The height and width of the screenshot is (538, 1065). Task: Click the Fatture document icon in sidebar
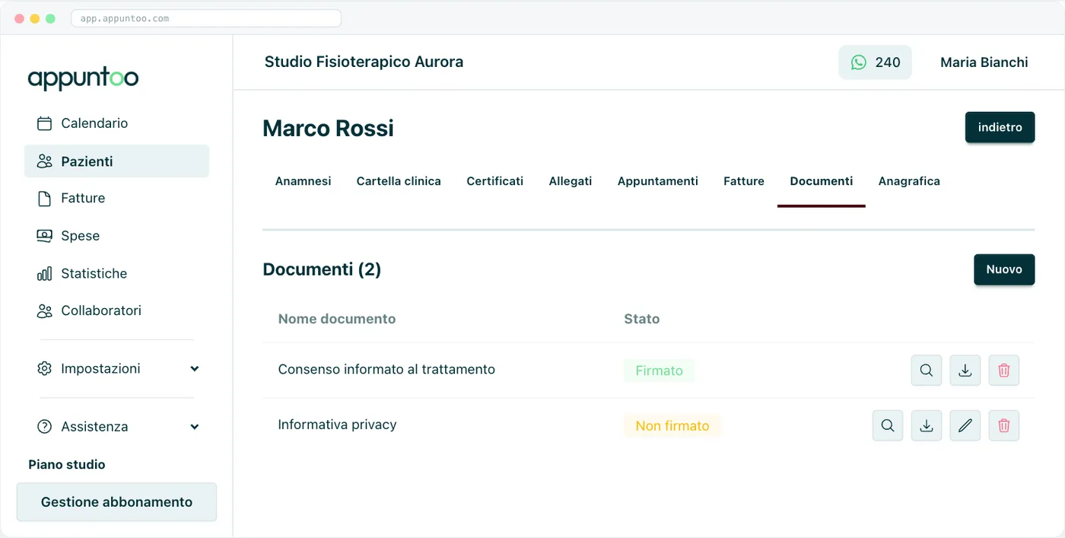pyautogui.click(x=45, y=199)
